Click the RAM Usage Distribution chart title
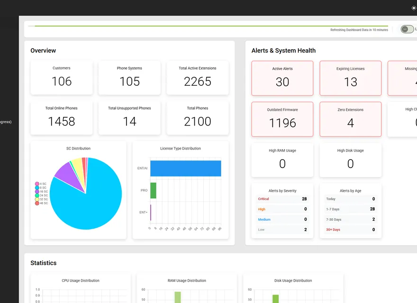Image resolution: width=417 pixels, height=303 pixels. point(187,280)
